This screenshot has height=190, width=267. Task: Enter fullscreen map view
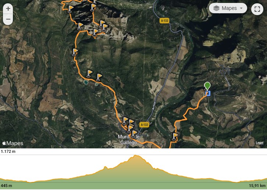coord(257,9)
